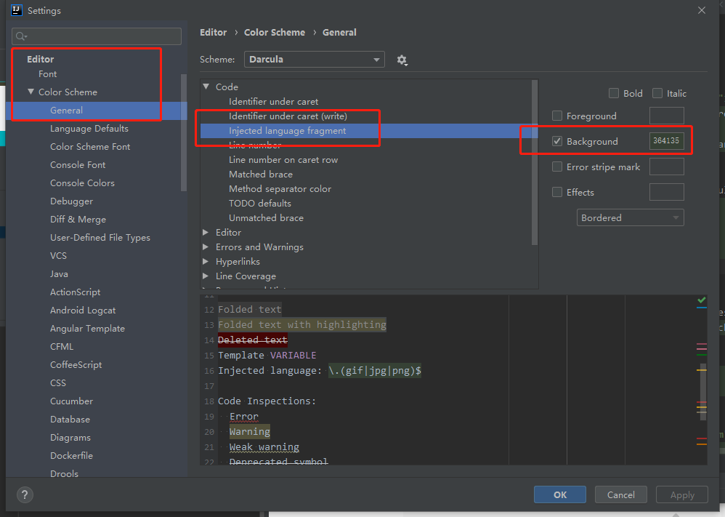
Task: Select Language Defaults in sidebar
Action: click(x=89, y=128)
